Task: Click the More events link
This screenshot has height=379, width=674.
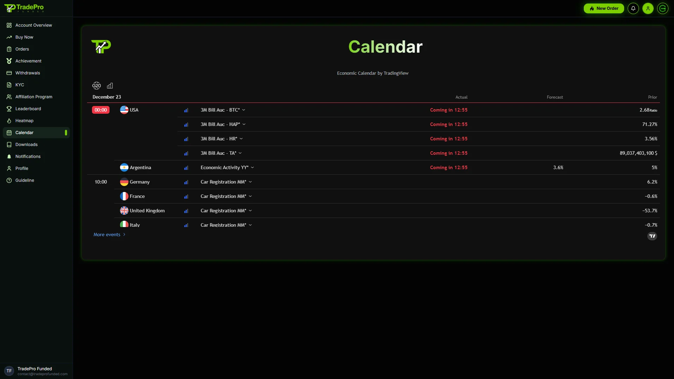Action: [109, 234]
